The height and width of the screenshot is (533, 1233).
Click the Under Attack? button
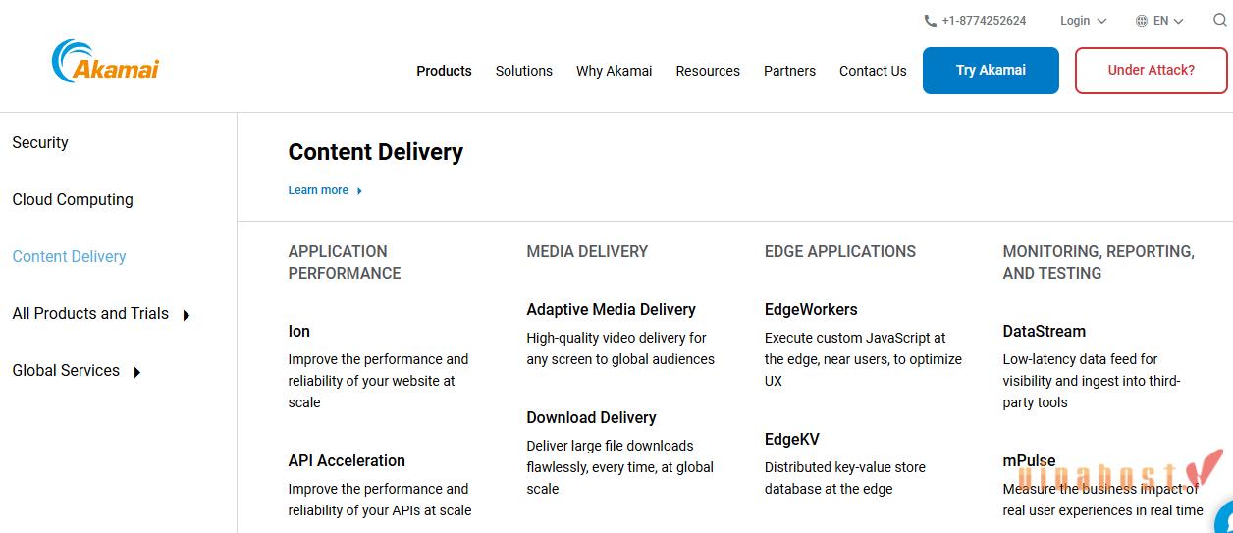coord(1151,71)
